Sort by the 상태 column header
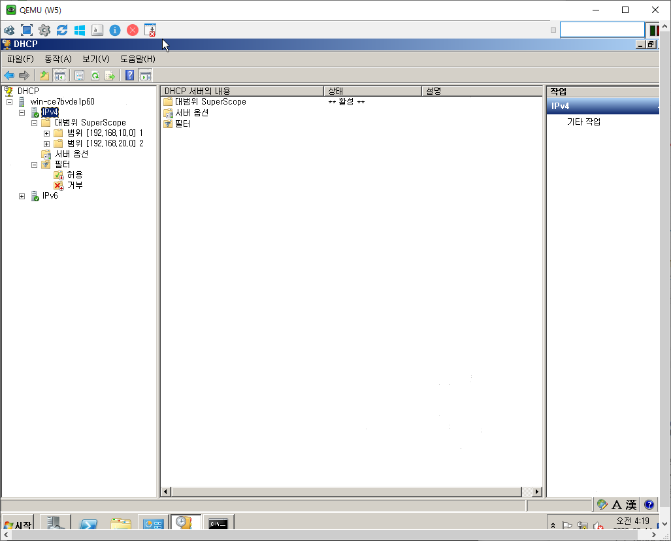This screenshot has width=671, height=541. pos(372,91)
